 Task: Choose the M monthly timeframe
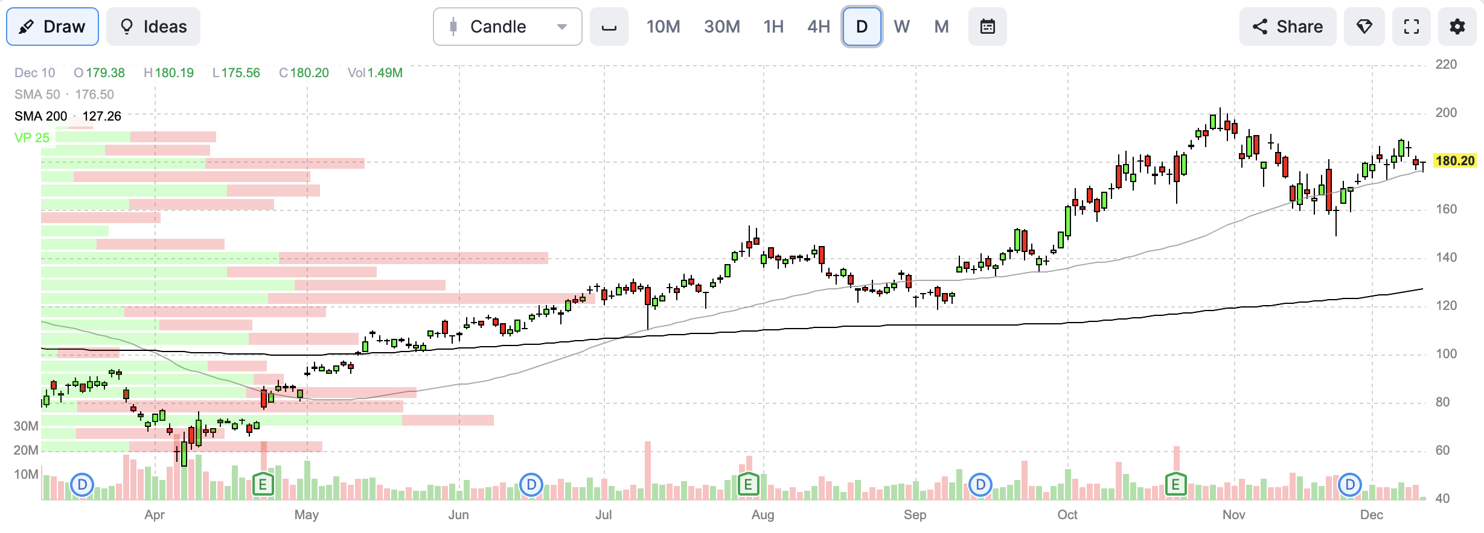click(x=942, y=27)
